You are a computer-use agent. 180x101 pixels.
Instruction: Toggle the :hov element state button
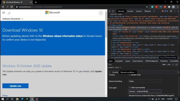pyautogui.click(x=164, y=65)
